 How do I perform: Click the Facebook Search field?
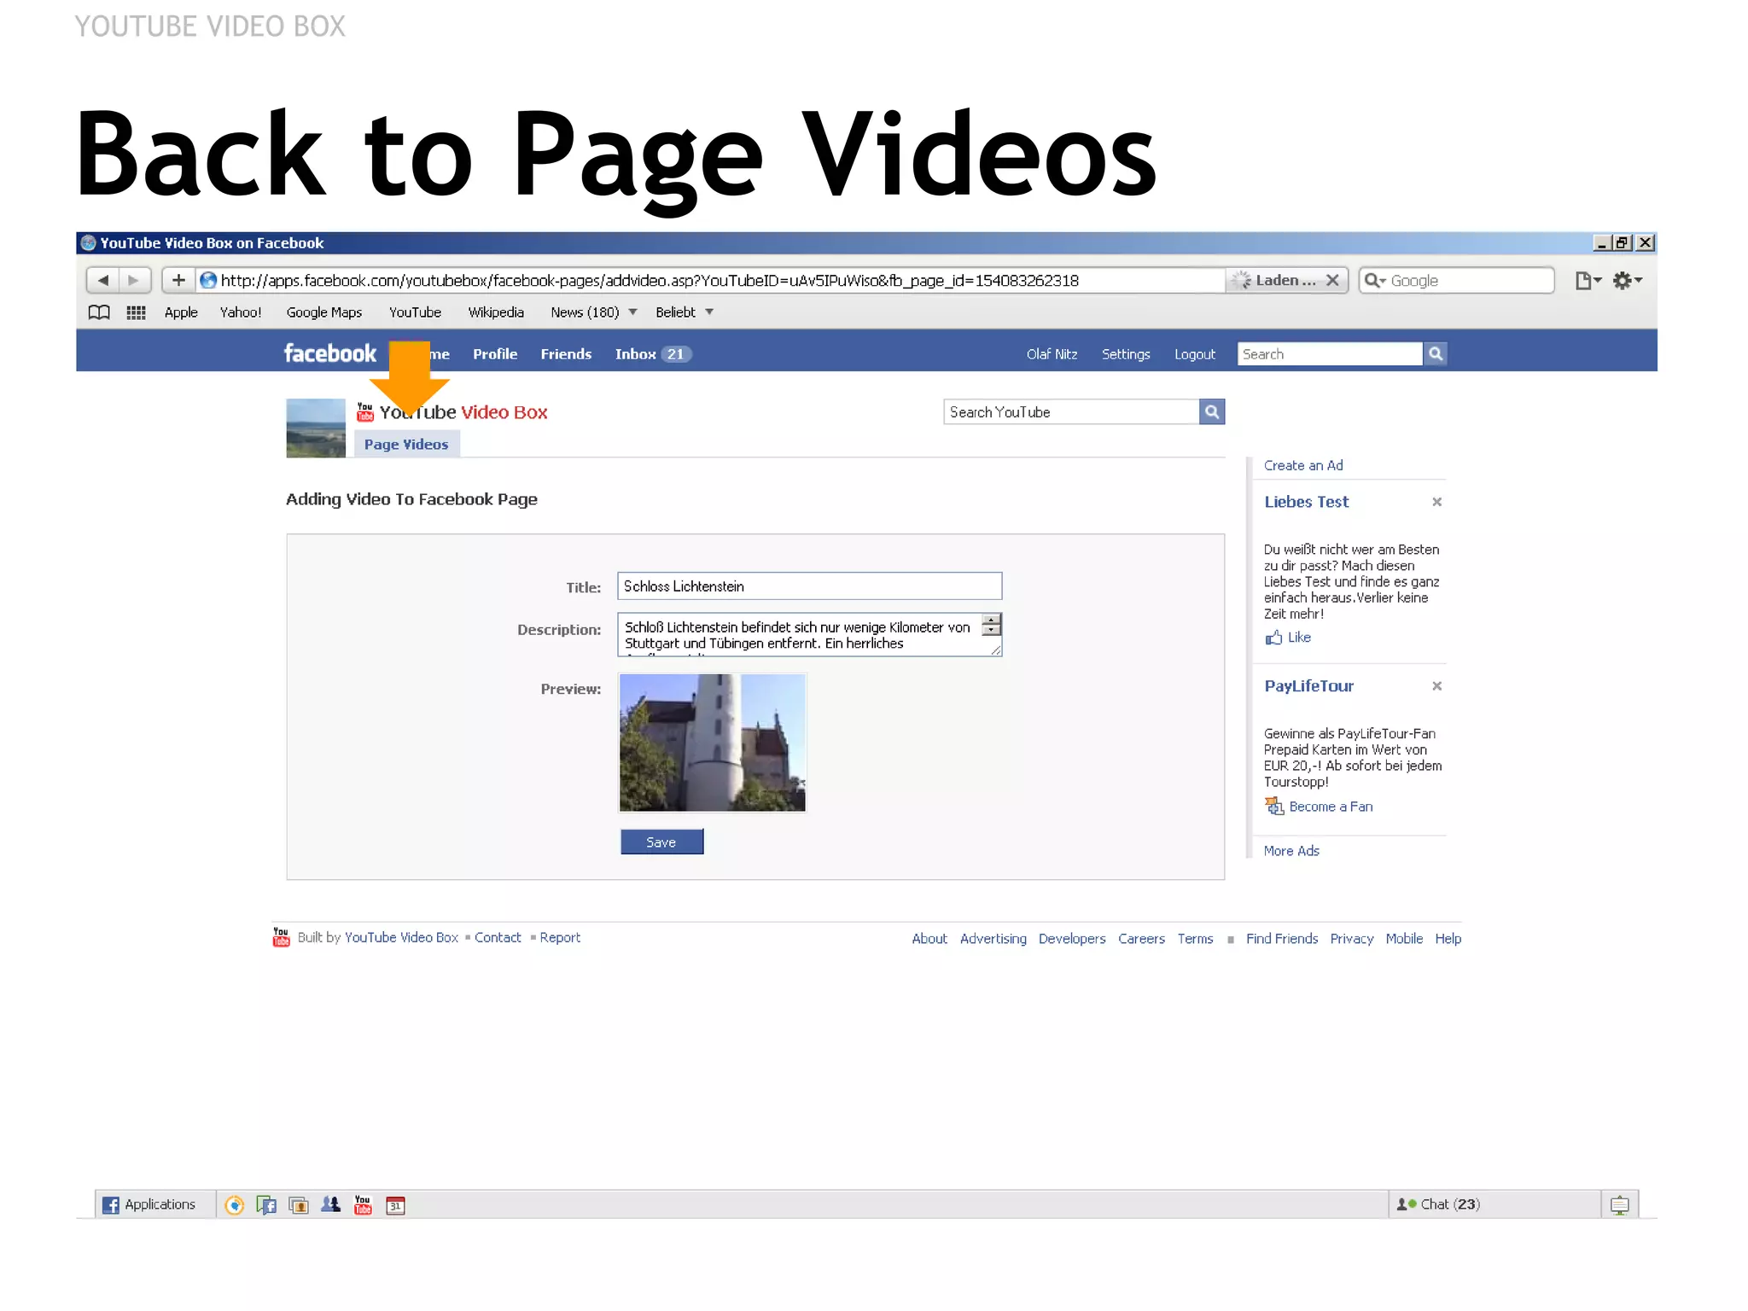coord(1330,354)
